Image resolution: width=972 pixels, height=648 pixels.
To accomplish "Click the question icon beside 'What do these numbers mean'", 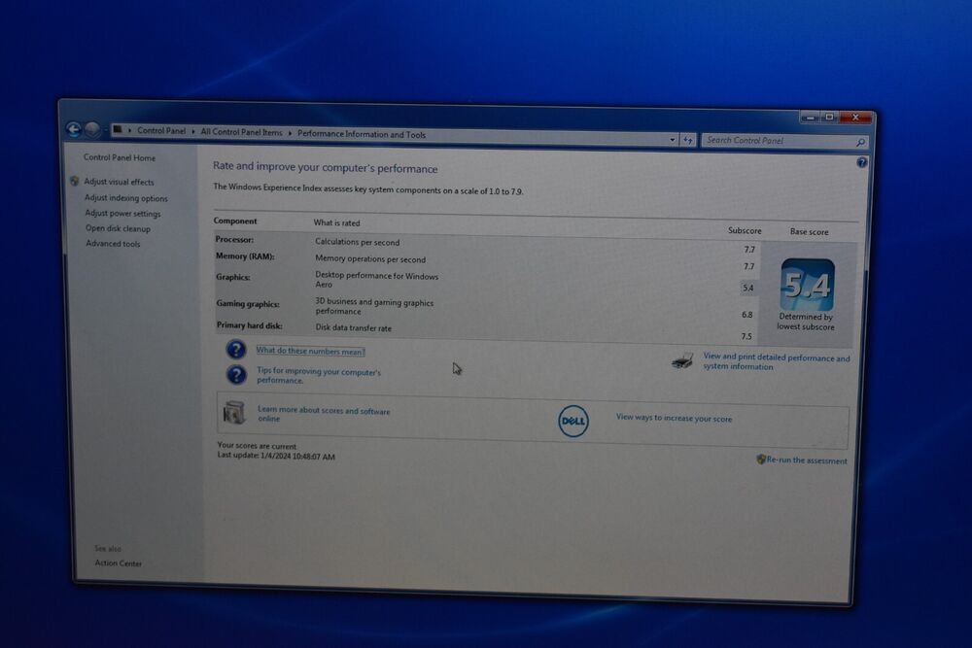I will click(235, 350).
